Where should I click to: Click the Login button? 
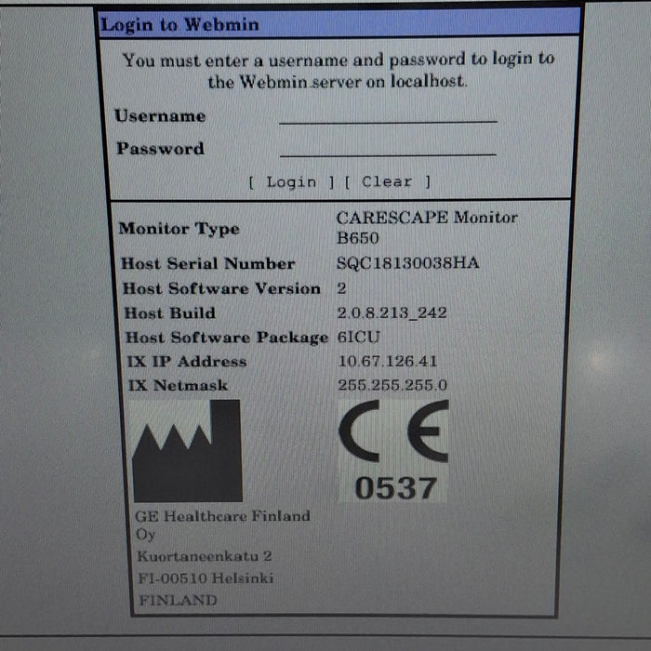point(291,182)
